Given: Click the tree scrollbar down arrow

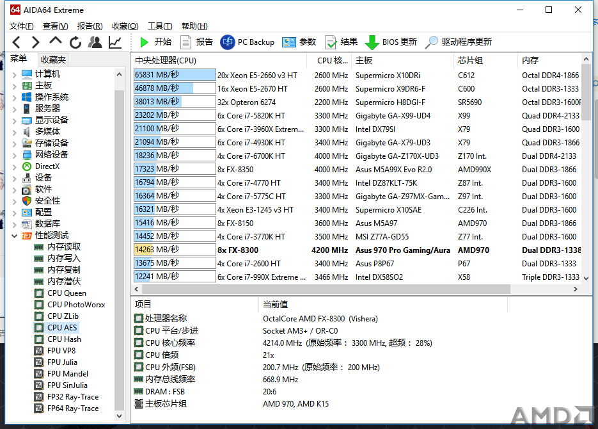Looking at the screenshot, I should tap(120, 416).
